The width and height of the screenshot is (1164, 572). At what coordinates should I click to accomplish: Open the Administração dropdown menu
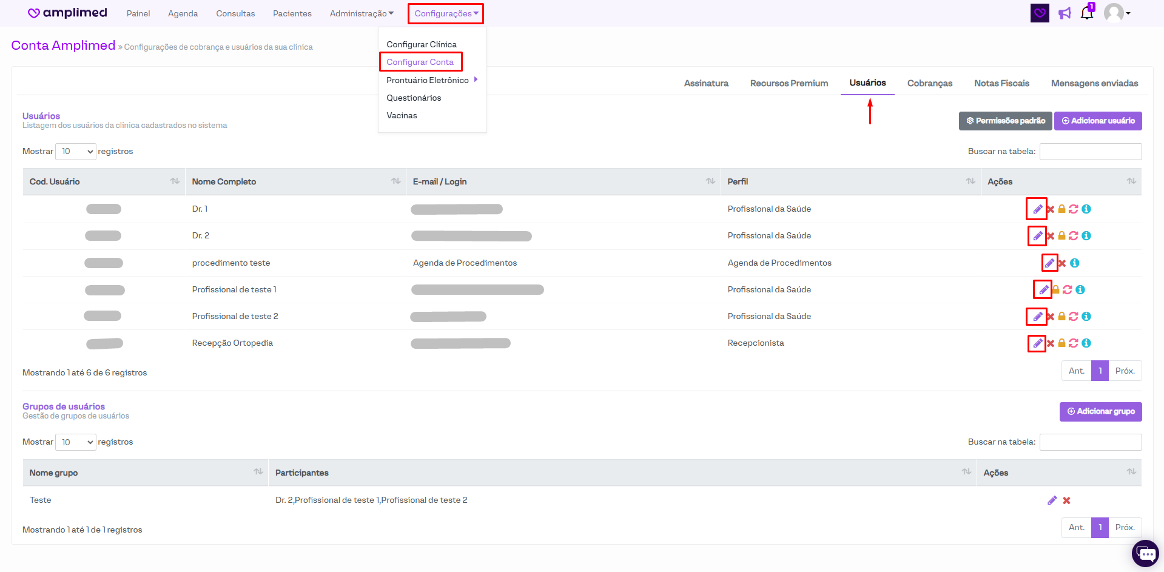[362, 13]
